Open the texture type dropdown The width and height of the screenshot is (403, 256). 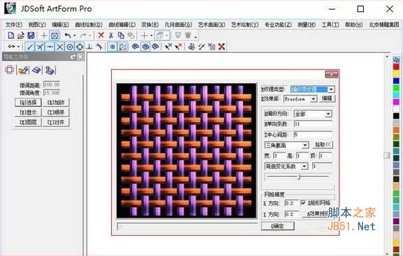coord(331,89)
